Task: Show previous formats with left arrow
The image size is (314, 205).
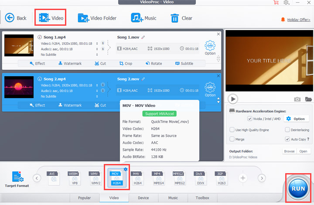Action: [x=37, y=178]
